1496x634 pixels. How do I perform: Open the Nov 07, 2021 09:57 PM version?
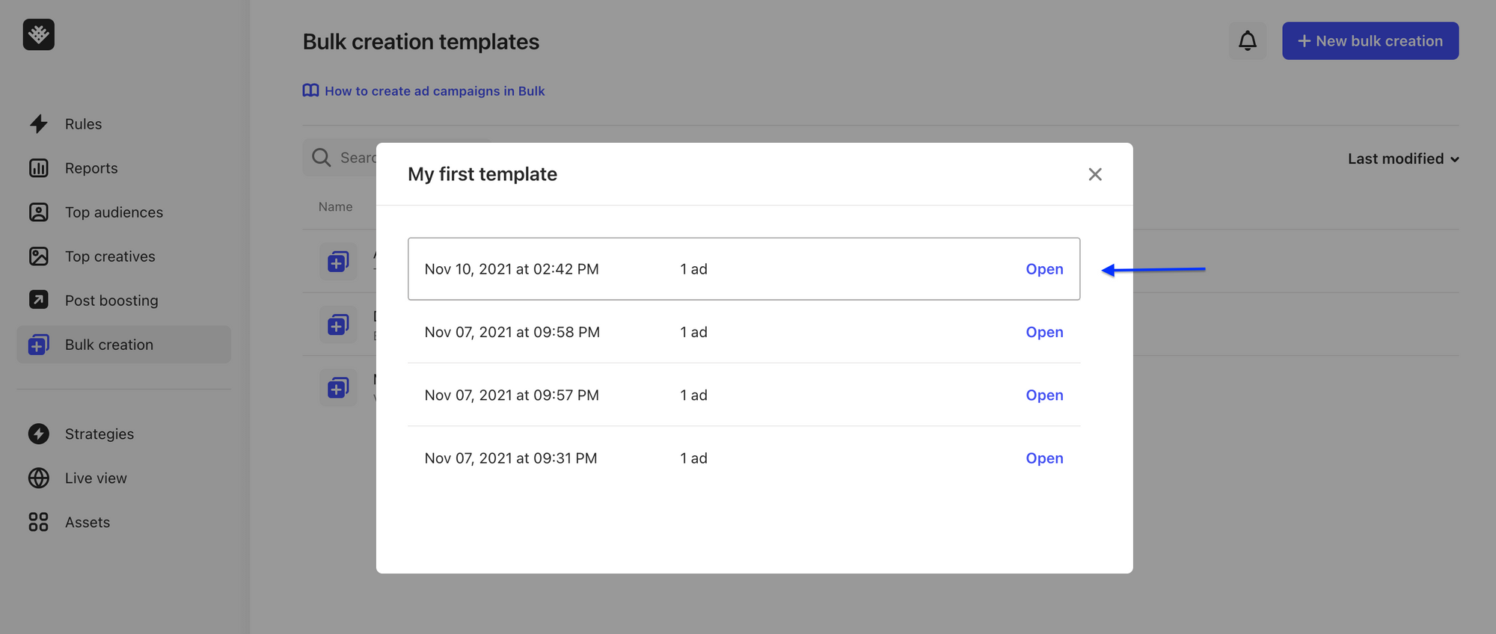point(1044,395)
